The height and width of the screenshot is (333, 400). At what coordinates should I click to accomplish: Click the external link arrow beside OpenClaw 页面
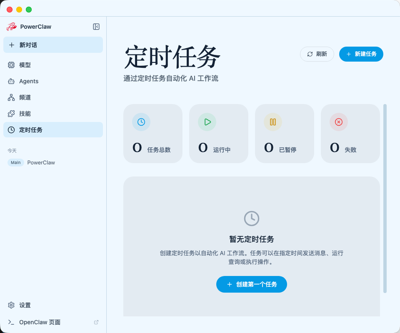pos(96,322)
